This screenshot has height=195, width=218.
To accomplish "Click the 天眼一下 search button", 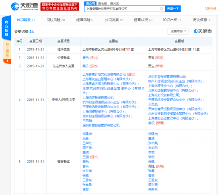I will pos(173,9).
